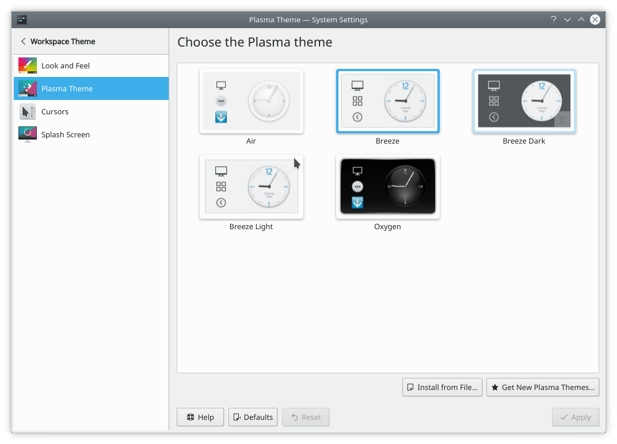This screenshot has height=444, width=617.
Task: Click the Apply button
Action: coord(576,417)
